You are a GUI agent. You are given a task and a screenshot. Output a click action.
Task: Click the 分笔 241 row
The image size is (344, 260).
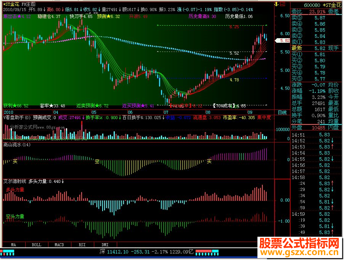coord(308,121)
